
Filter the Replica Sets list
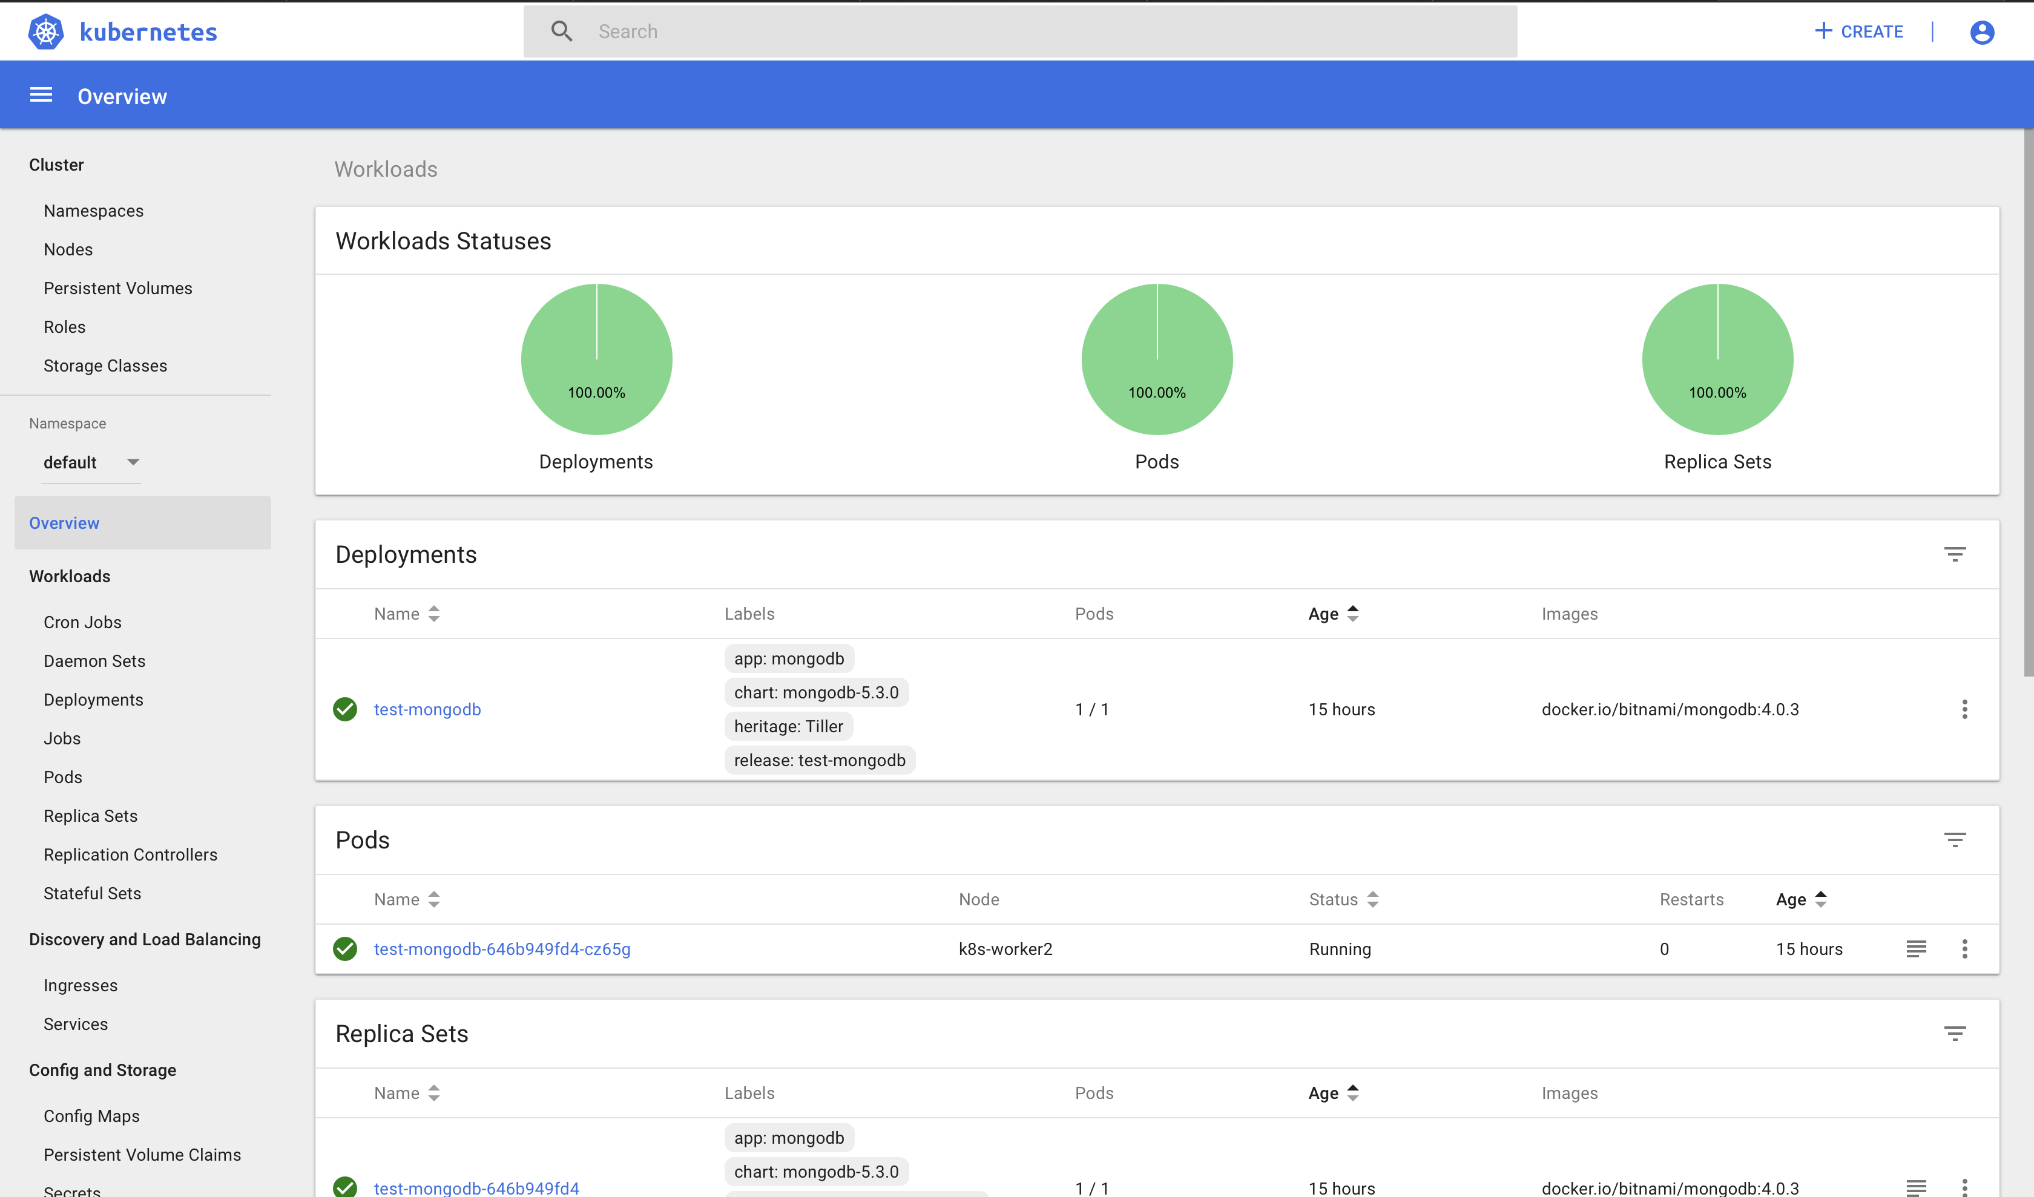1954,1033
